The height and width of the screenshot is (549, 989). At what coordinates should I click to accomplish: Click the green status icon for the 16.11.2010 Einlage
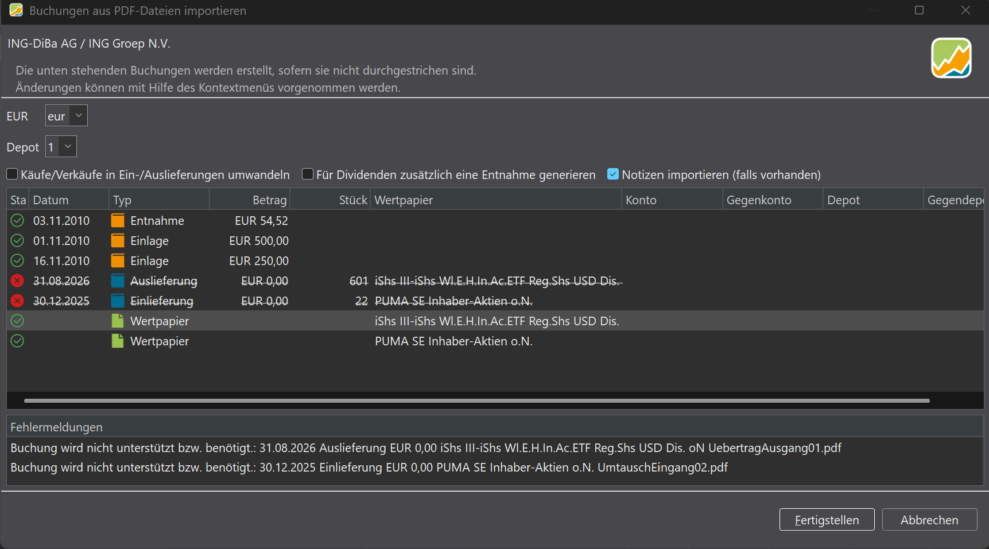click(18, 261)
